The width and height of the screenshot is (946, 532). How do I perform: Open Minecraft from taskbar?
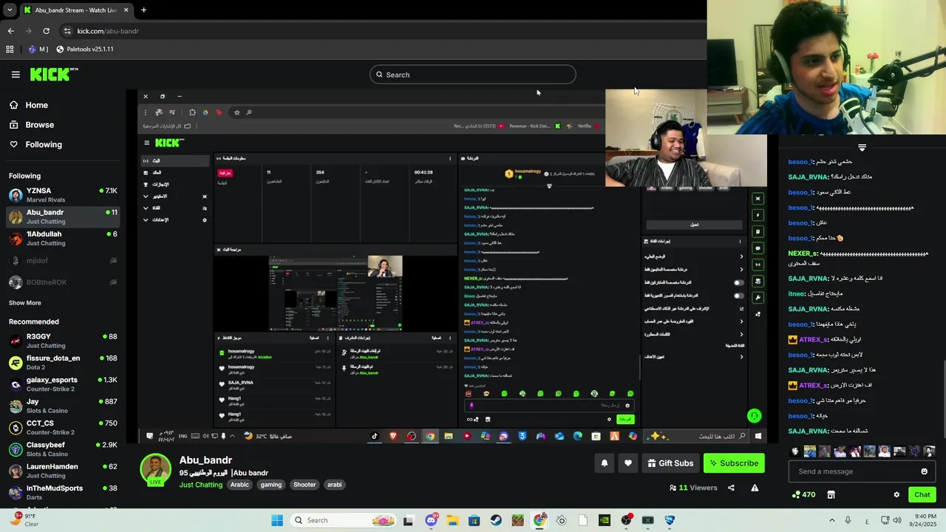[517, 520]
